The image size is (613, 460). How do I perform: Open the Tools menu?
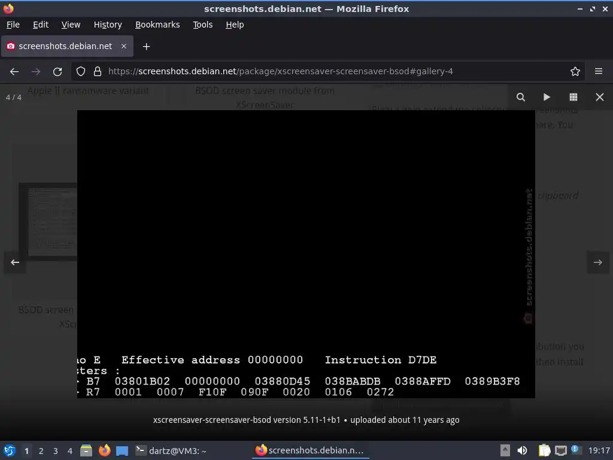[202, 25]
